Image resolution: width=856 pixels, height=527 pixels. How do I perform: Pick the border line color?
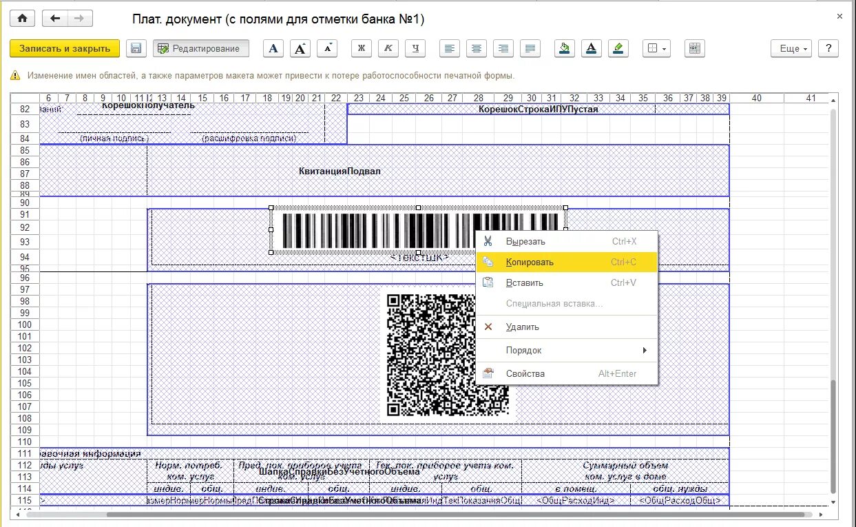click(618, 48)
